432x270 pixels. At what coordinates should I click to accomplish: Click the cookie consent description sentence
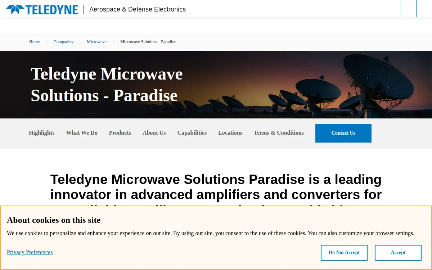[211, 233]
